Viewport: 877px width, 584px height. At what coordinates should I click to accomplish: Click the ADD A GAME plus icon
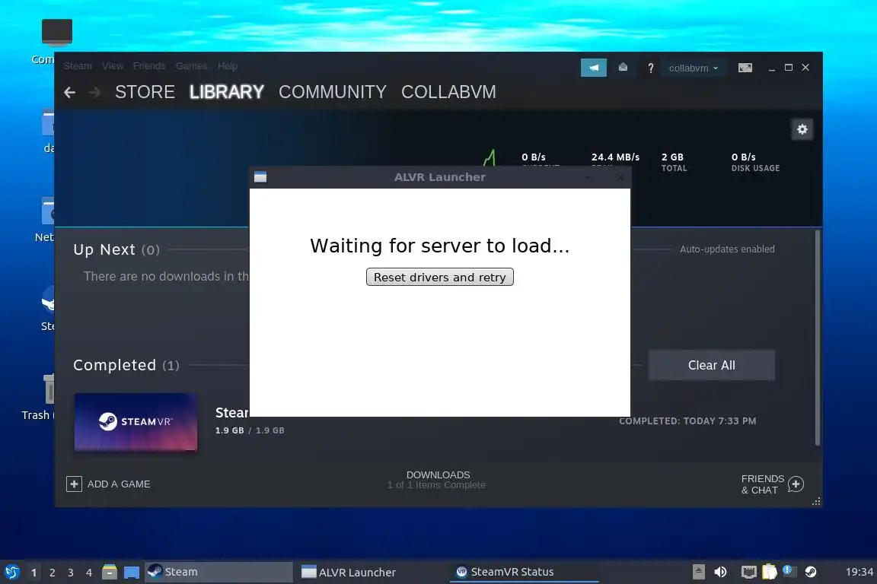click(74, 484)
